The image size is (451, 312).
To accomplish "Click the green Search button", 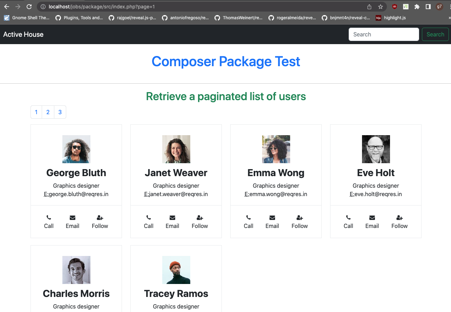I will (435, 34).
